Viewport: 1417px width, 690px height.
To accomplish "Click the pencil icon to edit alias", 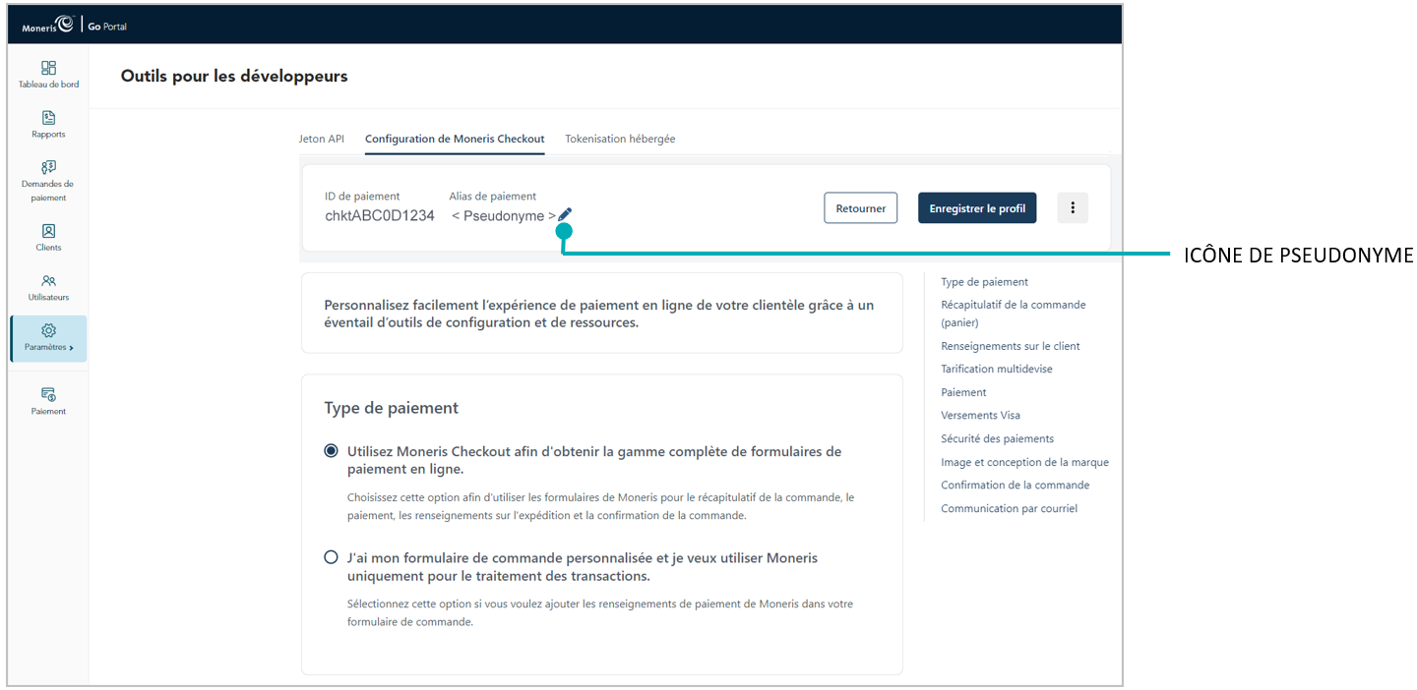I will 565,215.
